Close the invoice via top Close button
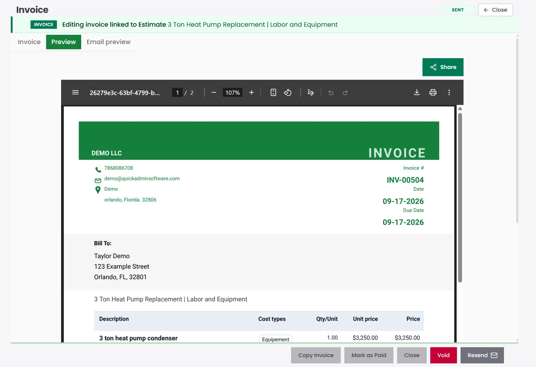This screenshot has width=536, height=367. pos(495,10)
